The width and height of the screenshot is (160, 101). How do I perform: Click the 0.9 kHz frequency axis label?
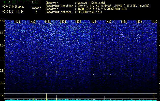click(x=2, y=58)
